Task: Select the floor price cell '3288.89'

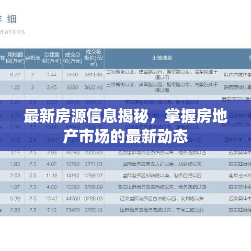Action: pyautogui.click(x=94, y=187)
